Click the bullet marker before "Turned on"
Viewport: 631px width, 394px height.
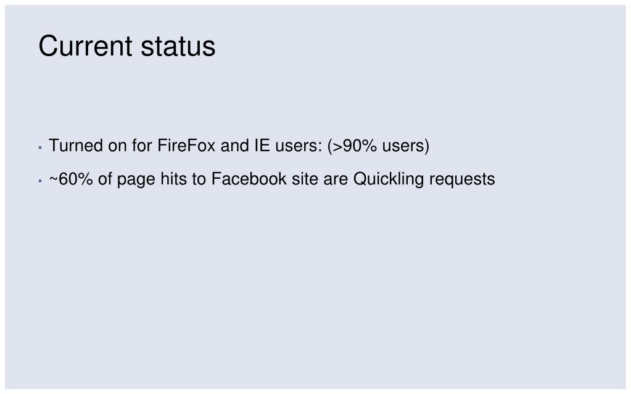(40, 148)
